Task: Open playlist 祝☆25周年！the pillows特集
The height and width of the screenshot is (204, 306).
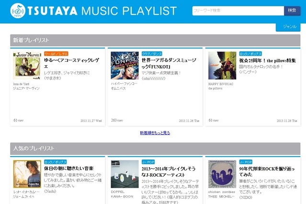Action: click(268, 60)
